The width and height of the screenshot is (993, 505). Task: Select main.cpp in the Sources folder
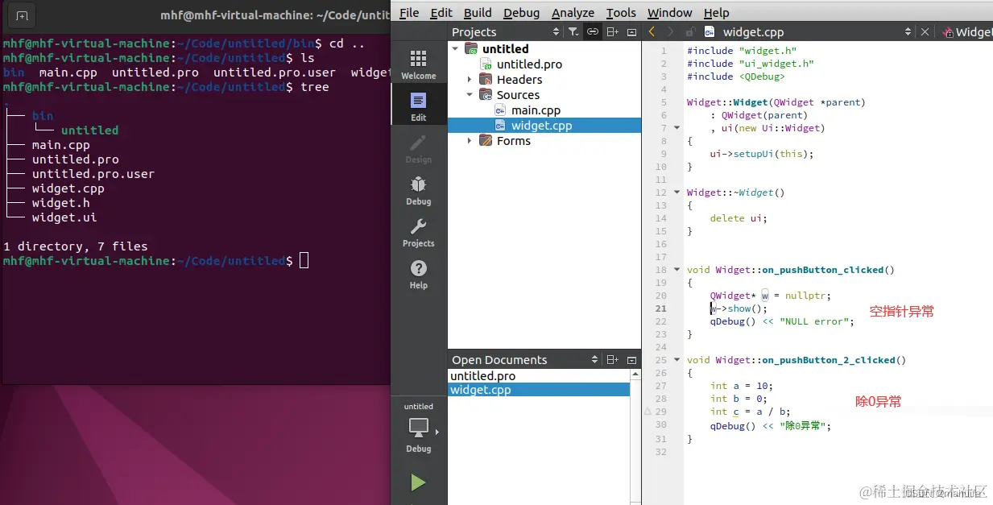pos(536,110)
